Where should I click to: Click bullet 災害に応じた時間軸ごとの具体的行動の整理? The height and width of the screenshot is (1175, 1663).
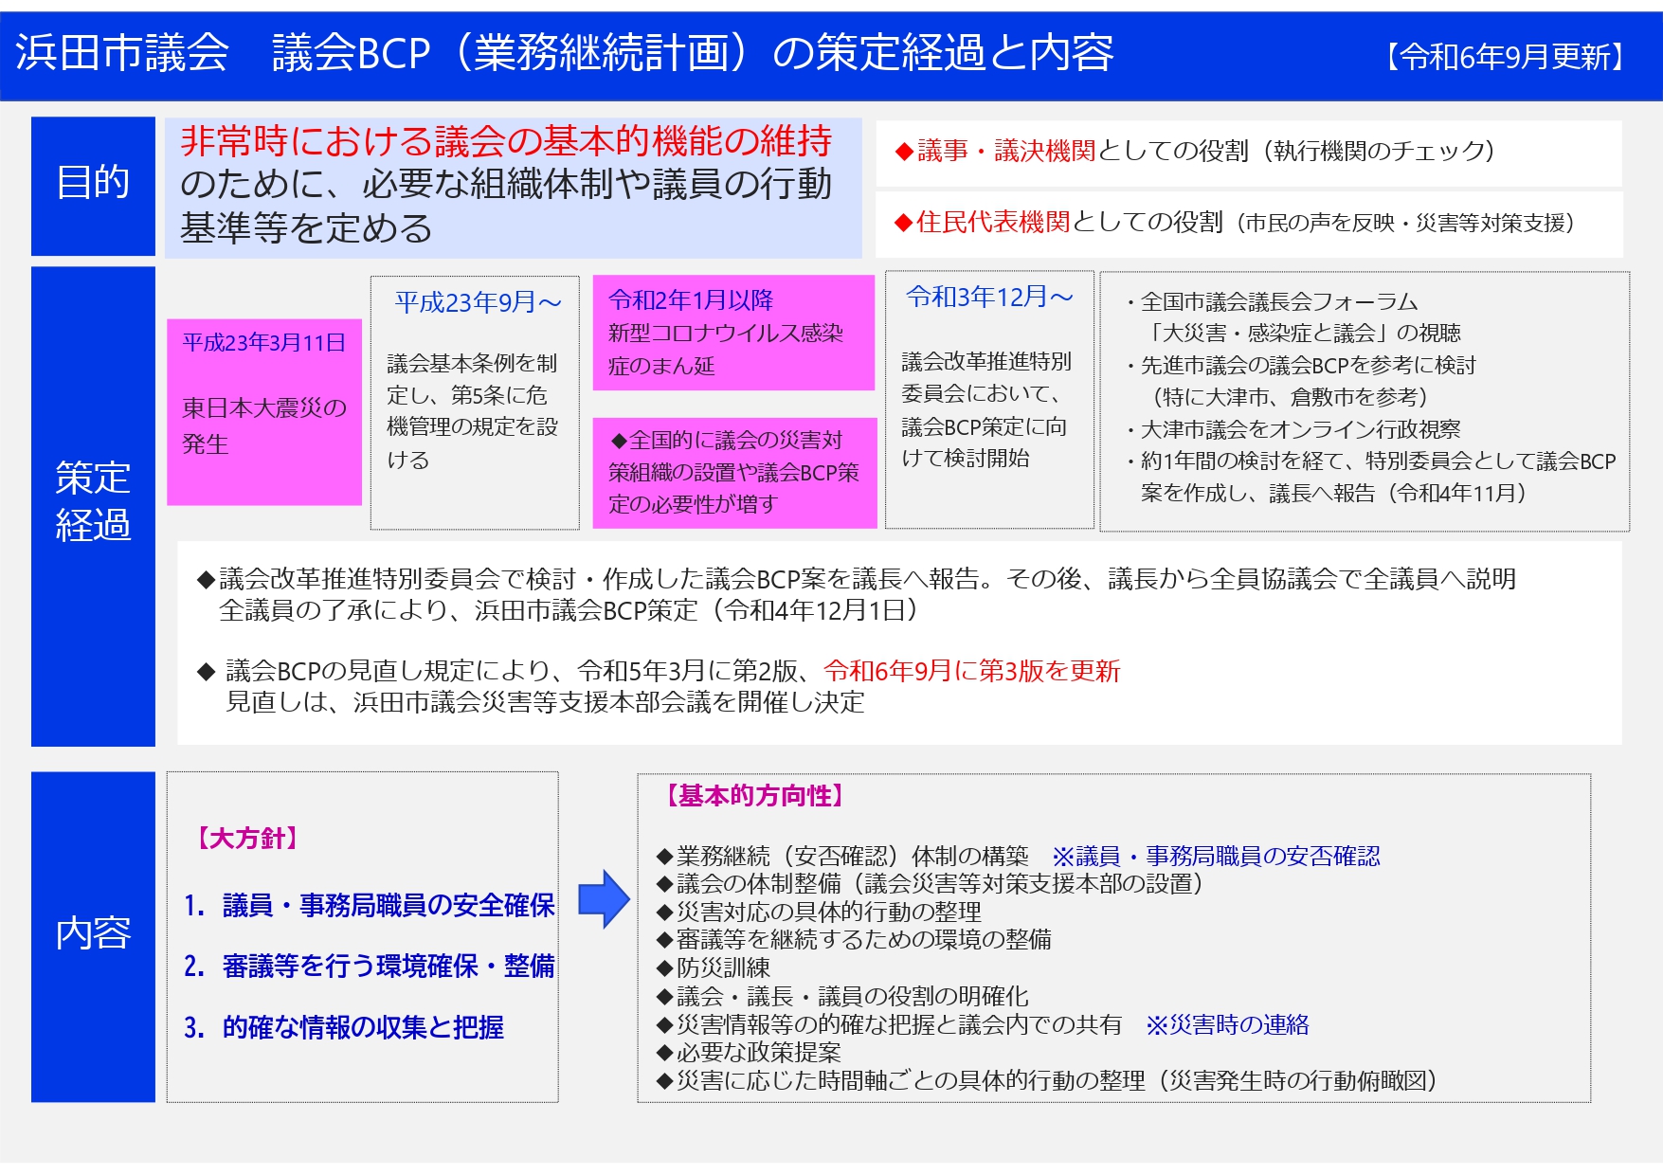pos(1048,1080)
